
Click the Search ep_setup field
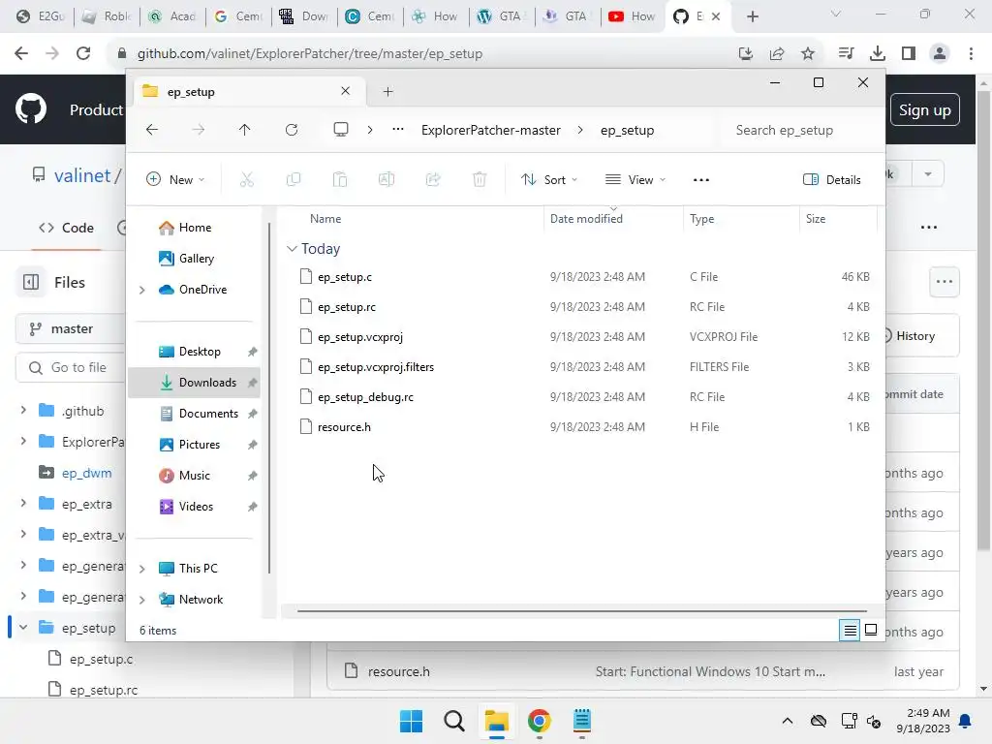pos(797,131)
